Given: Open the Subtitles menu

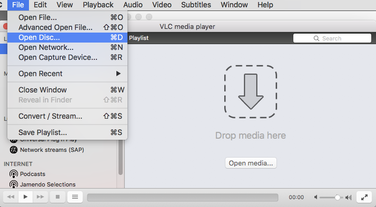Looking at the screenshot, I should pos(196,5).
